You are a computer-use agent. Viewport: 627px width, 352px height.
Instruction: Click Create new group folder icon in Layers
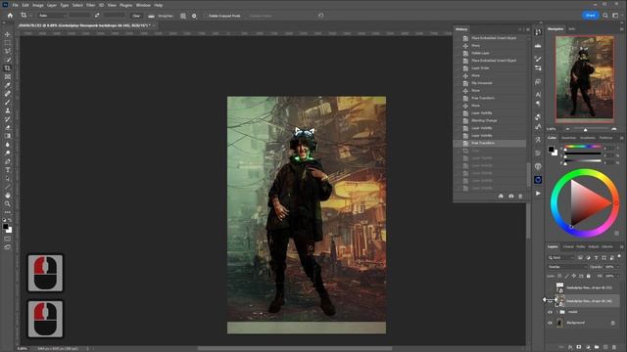click(x=597, y=347)
